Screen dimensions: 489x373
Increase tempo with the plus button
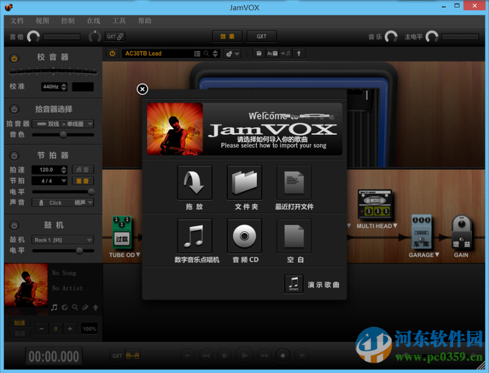(x=70, y=329)
